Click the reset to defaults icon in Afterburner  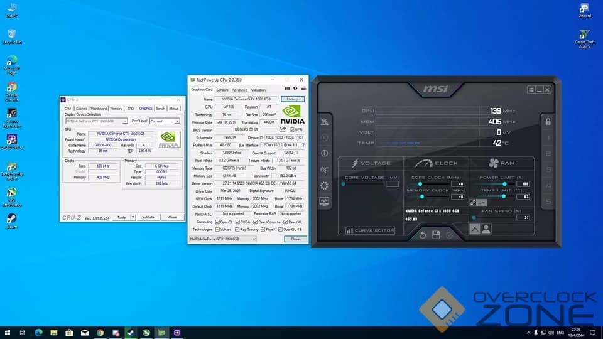click(423, 235)
